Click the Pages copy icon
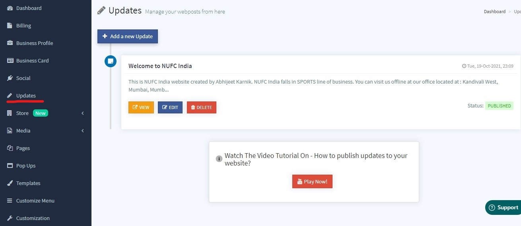The width and height of the screenshot is (521, 226). pos(10,148)
